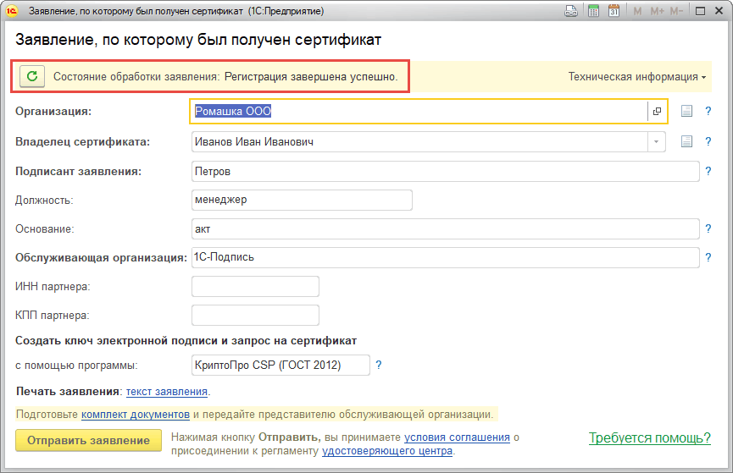Image resolution: width=733 pixels, height=473 pixels.
Task: Click the document icon beside Организация field
Action: [x=687, y=111]
